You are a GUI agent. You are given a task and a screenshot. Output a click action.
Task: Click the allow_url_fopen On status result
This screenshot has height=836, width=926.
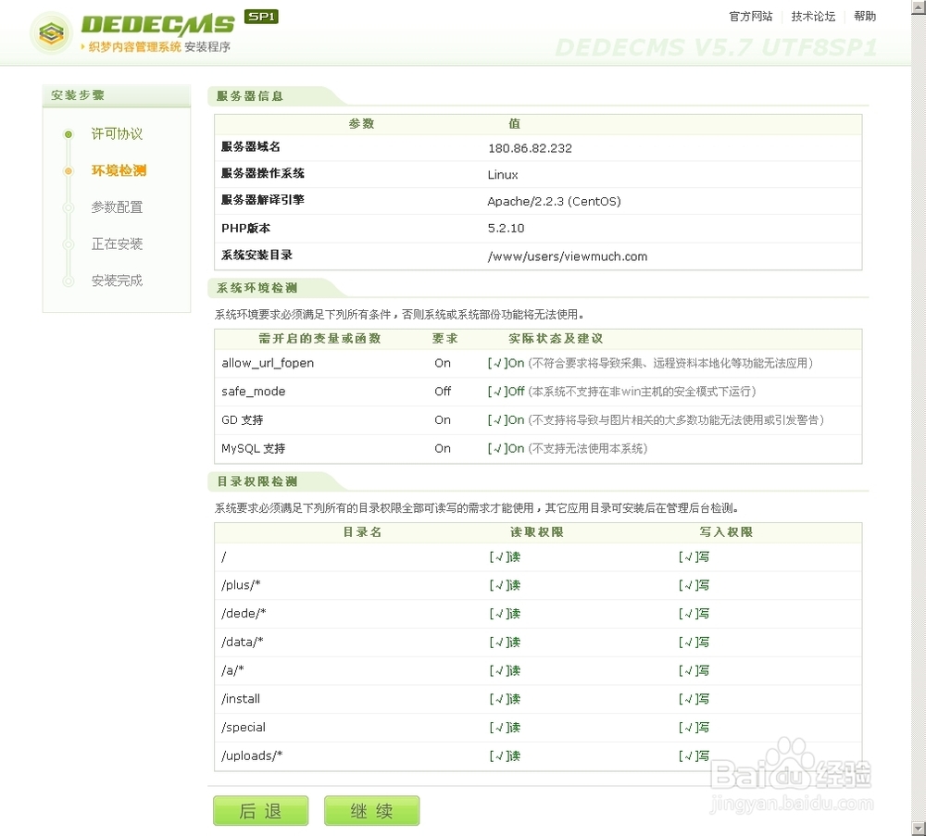pos(507,363)
